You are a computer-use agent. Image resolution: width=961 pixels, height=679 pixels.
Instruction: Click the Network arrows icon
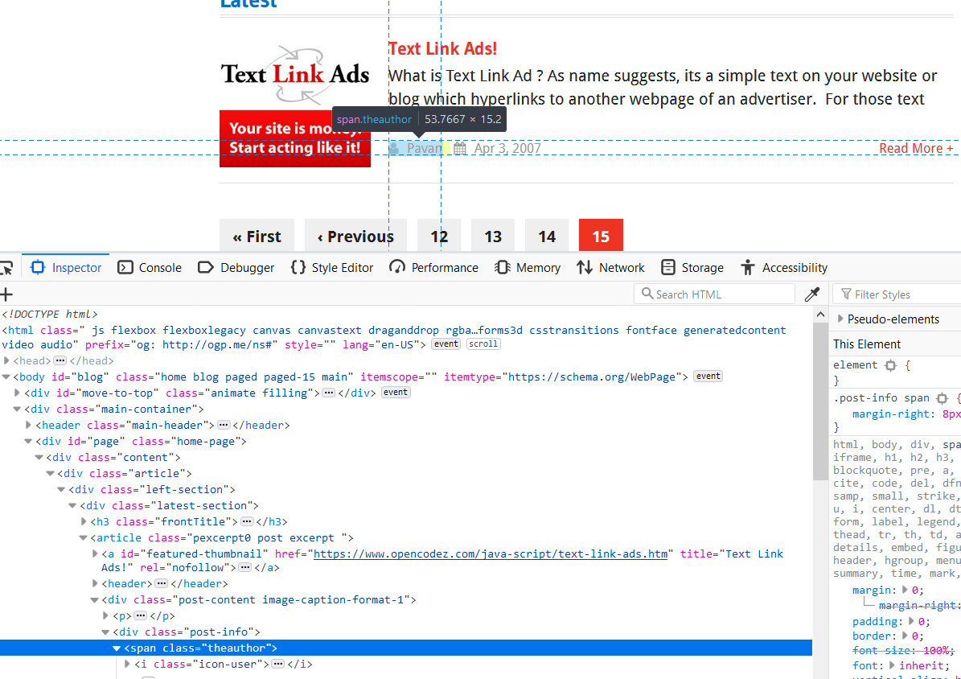coord(584,267)
